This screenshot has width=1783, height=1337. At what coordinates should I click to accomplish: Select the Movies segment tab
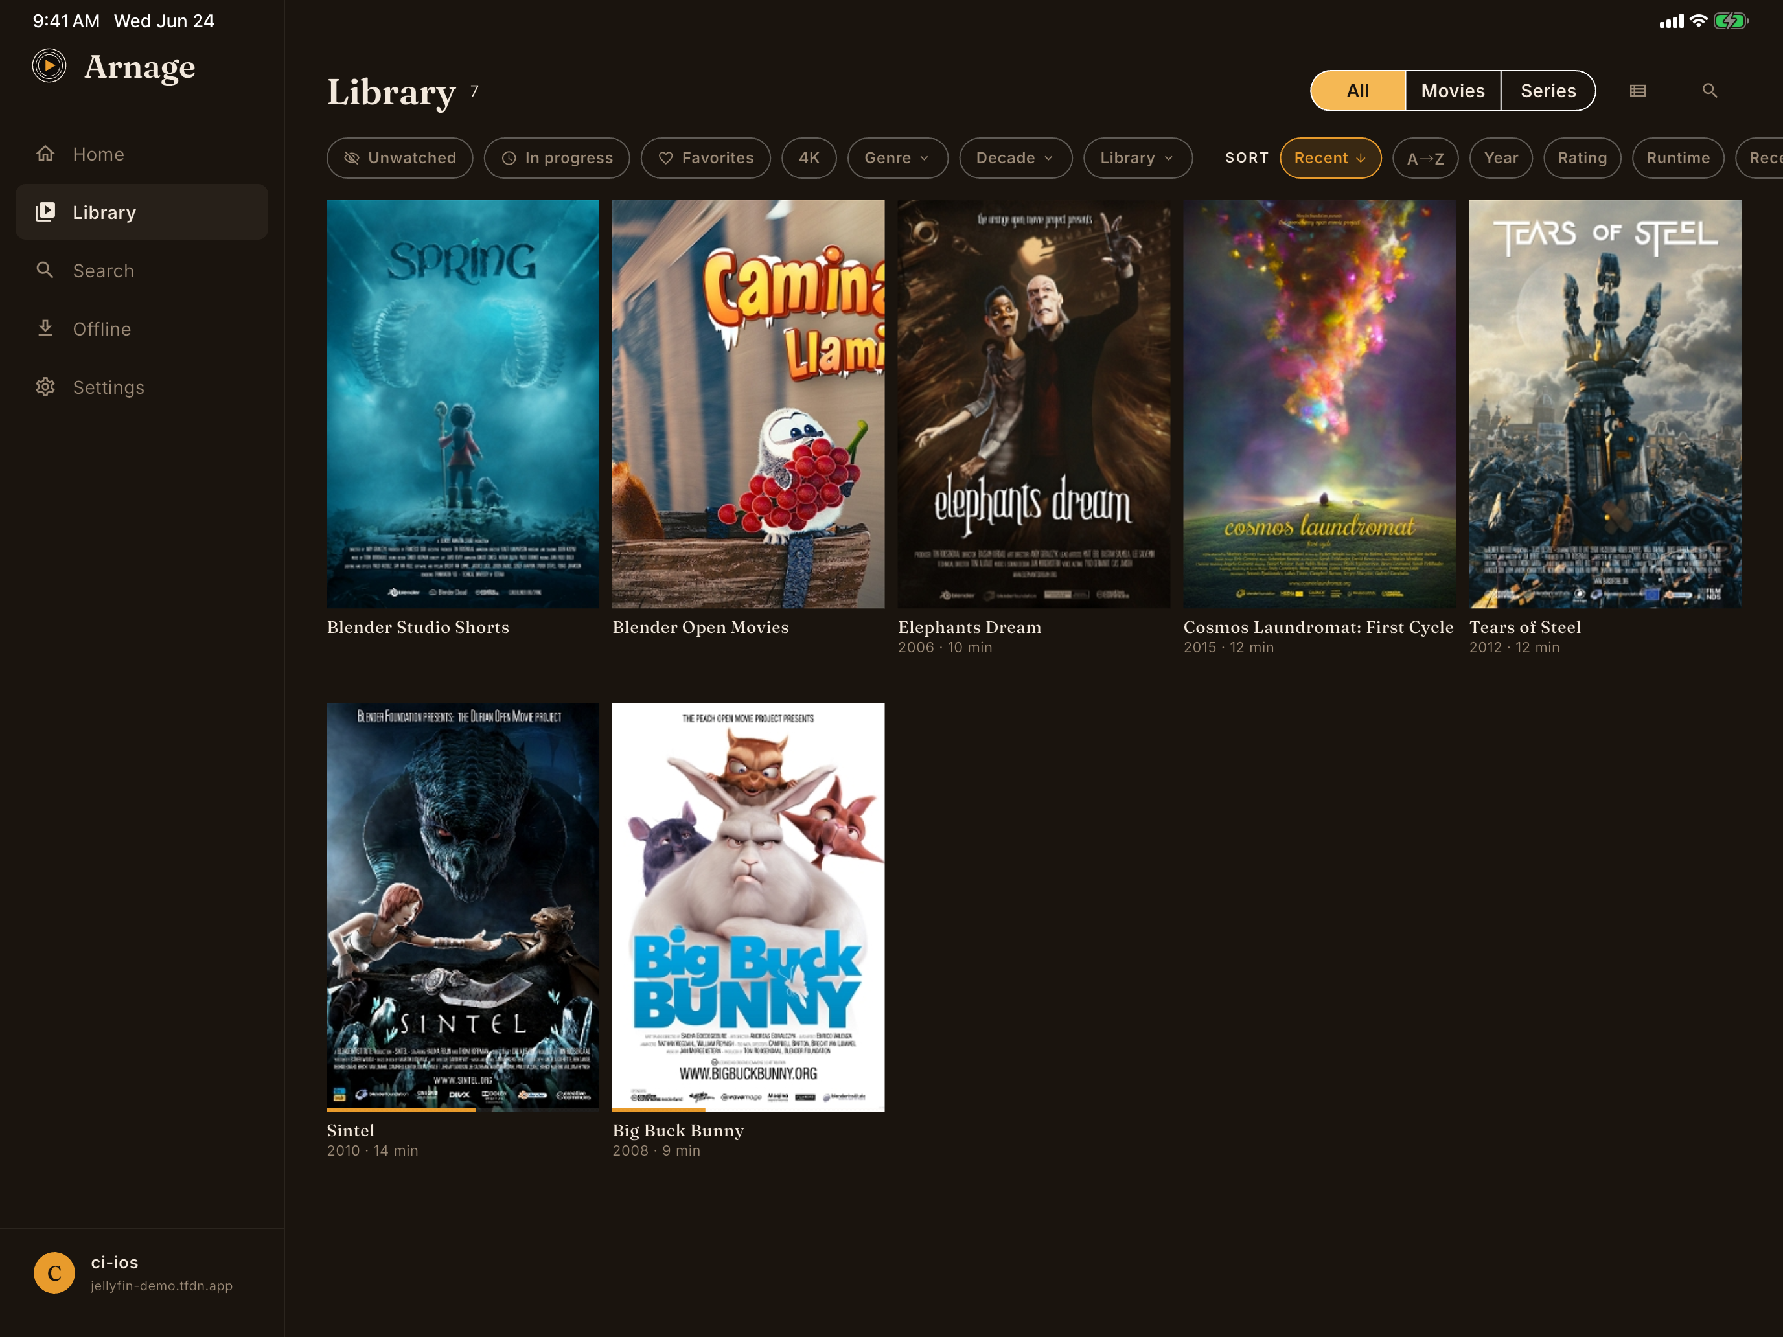(1453, 91)
